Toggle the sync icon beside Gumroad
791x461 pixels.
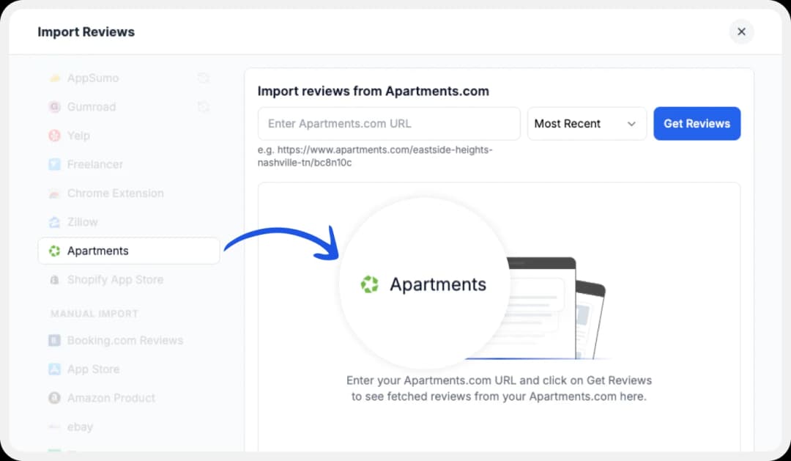tap(204, 107)
